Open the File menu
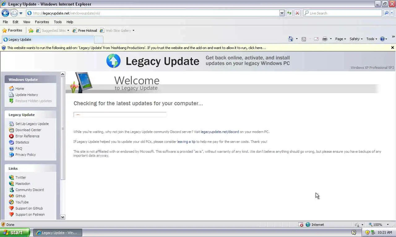Screen dimensions: 396x237 [5, 22]
